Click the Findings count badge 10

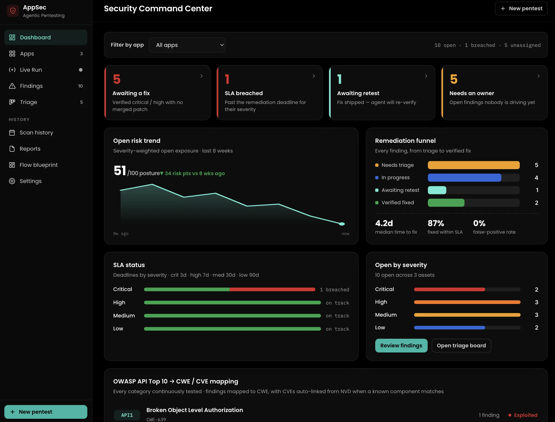[x=80, y=86]
